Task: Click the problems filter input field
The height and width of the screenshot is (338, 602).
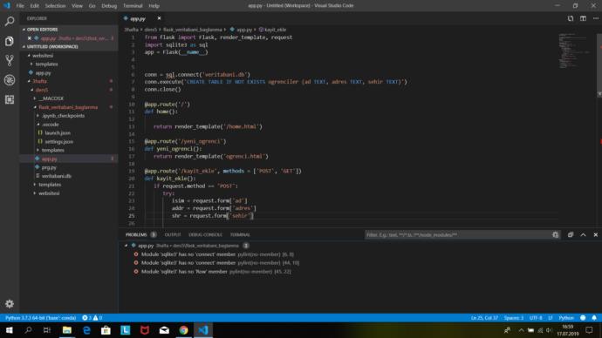Action: point(457,235)
